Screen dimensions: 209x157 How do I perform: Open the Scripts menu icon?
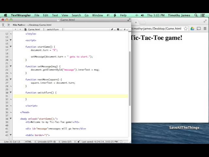tap(115, 15)
